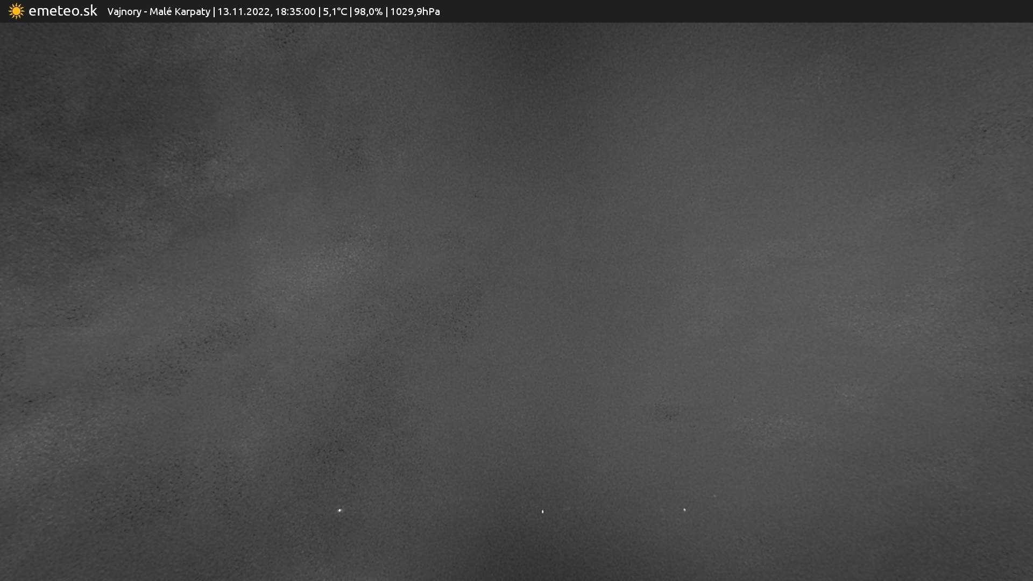Click the pressure reading 1029,9hPa
Image resolution: width=1033 pixels, height=581 pixels.
pyautogui.click(x=415, y=12)
